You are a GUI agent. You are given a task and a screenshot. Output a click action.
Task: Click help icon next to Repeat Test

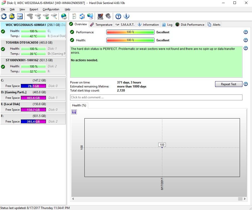[x=245, y=84]
